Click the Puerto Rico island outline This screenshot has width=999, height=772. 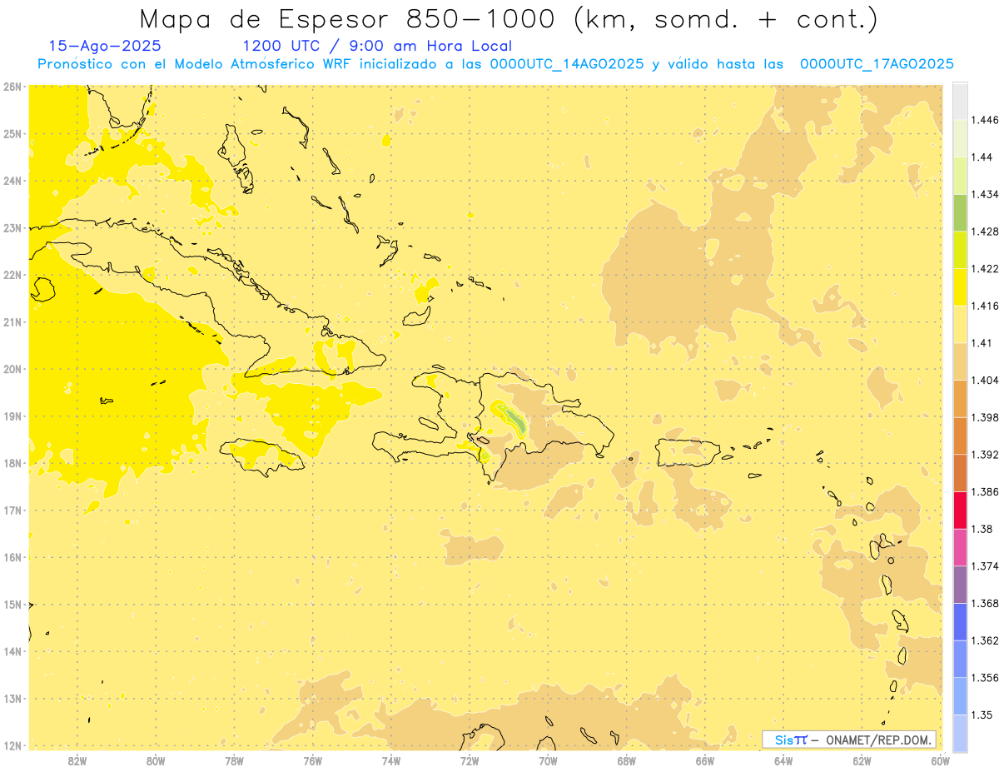pyautogui.click(x=689, y=452)
